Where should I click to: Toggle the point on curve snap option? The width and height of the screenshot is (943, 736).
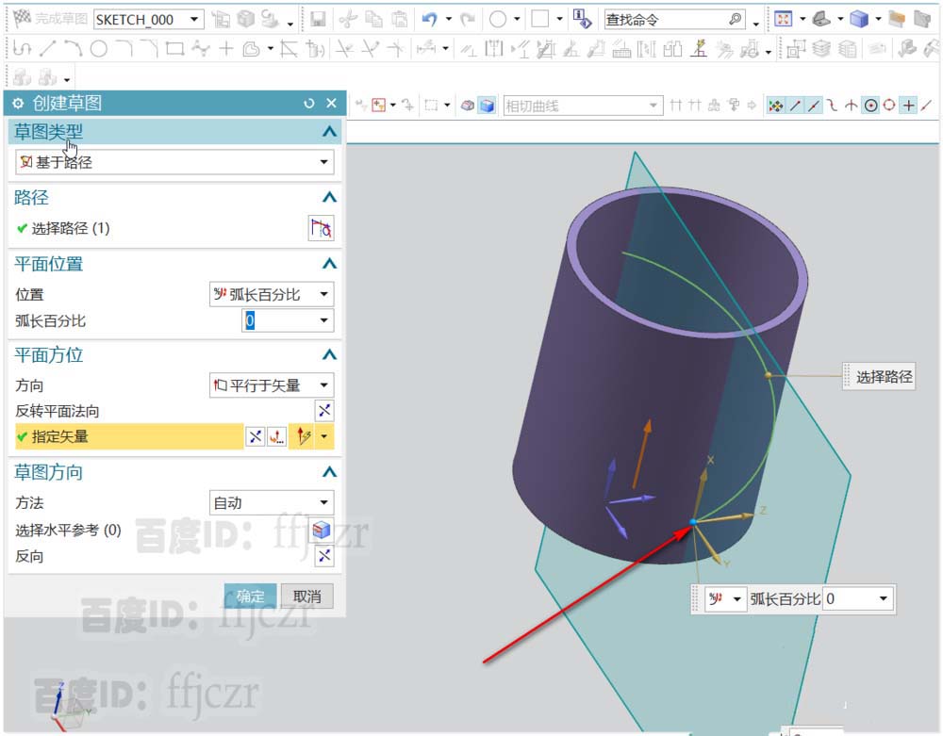(x=927, y=106)
